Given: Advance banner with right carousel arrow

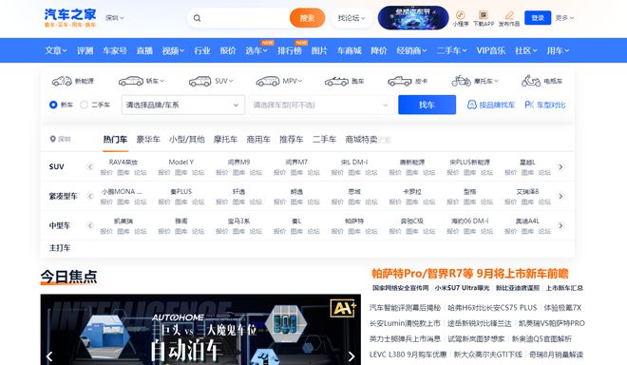Looking at the screenshot, I should point(351,355).
